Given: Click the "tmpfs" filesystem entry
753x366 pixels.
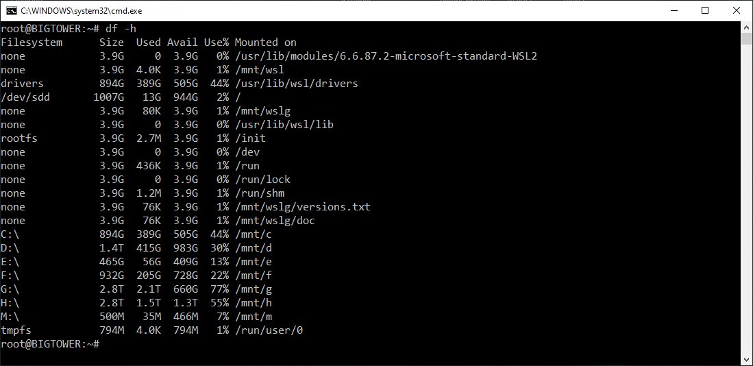Looking at the screenshot, I should pyautogui.click(x=16, y=330).
